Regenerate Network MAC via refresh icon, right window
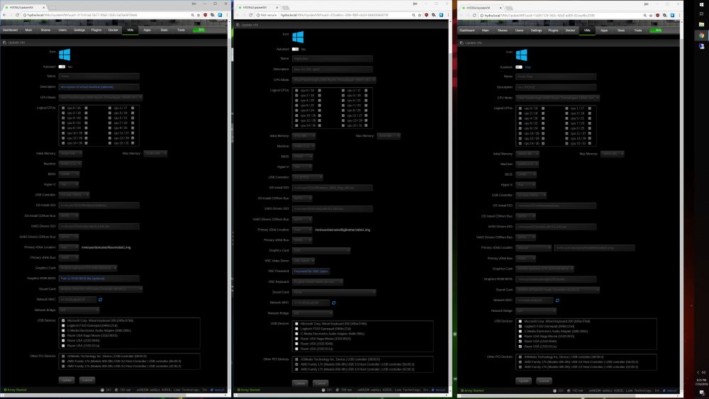The image size is (709, 399). [557, 300]
